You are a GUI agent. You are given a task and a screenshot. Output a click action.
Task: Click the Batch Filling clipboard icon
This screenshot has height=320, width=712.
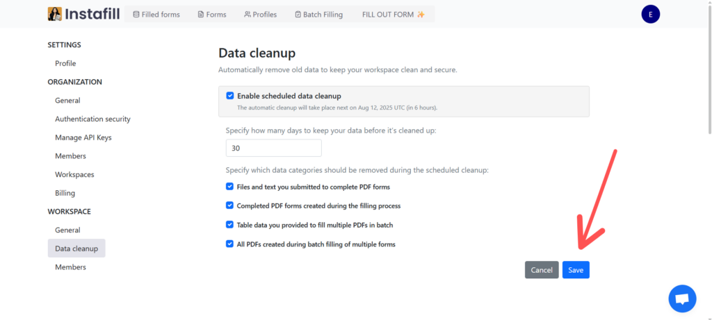click(x=298, y=15)
